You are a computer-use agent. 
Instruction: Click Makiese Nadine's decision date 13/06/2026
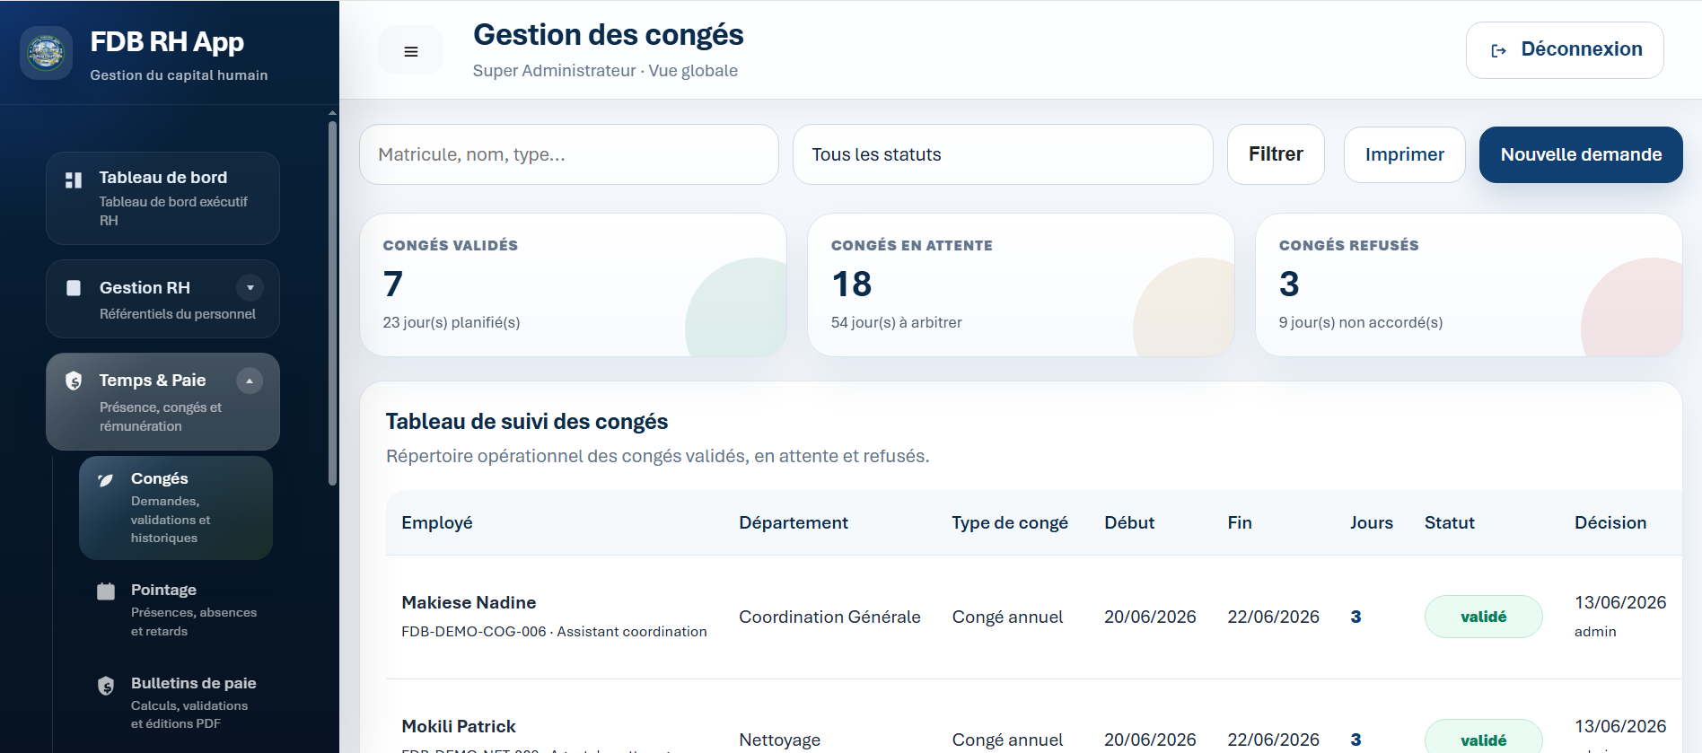click(x=1620, y=602)
